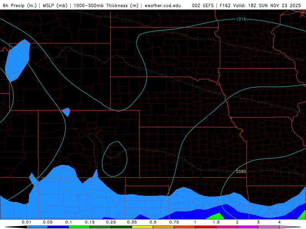Click the 0.5 legend value

153,222
